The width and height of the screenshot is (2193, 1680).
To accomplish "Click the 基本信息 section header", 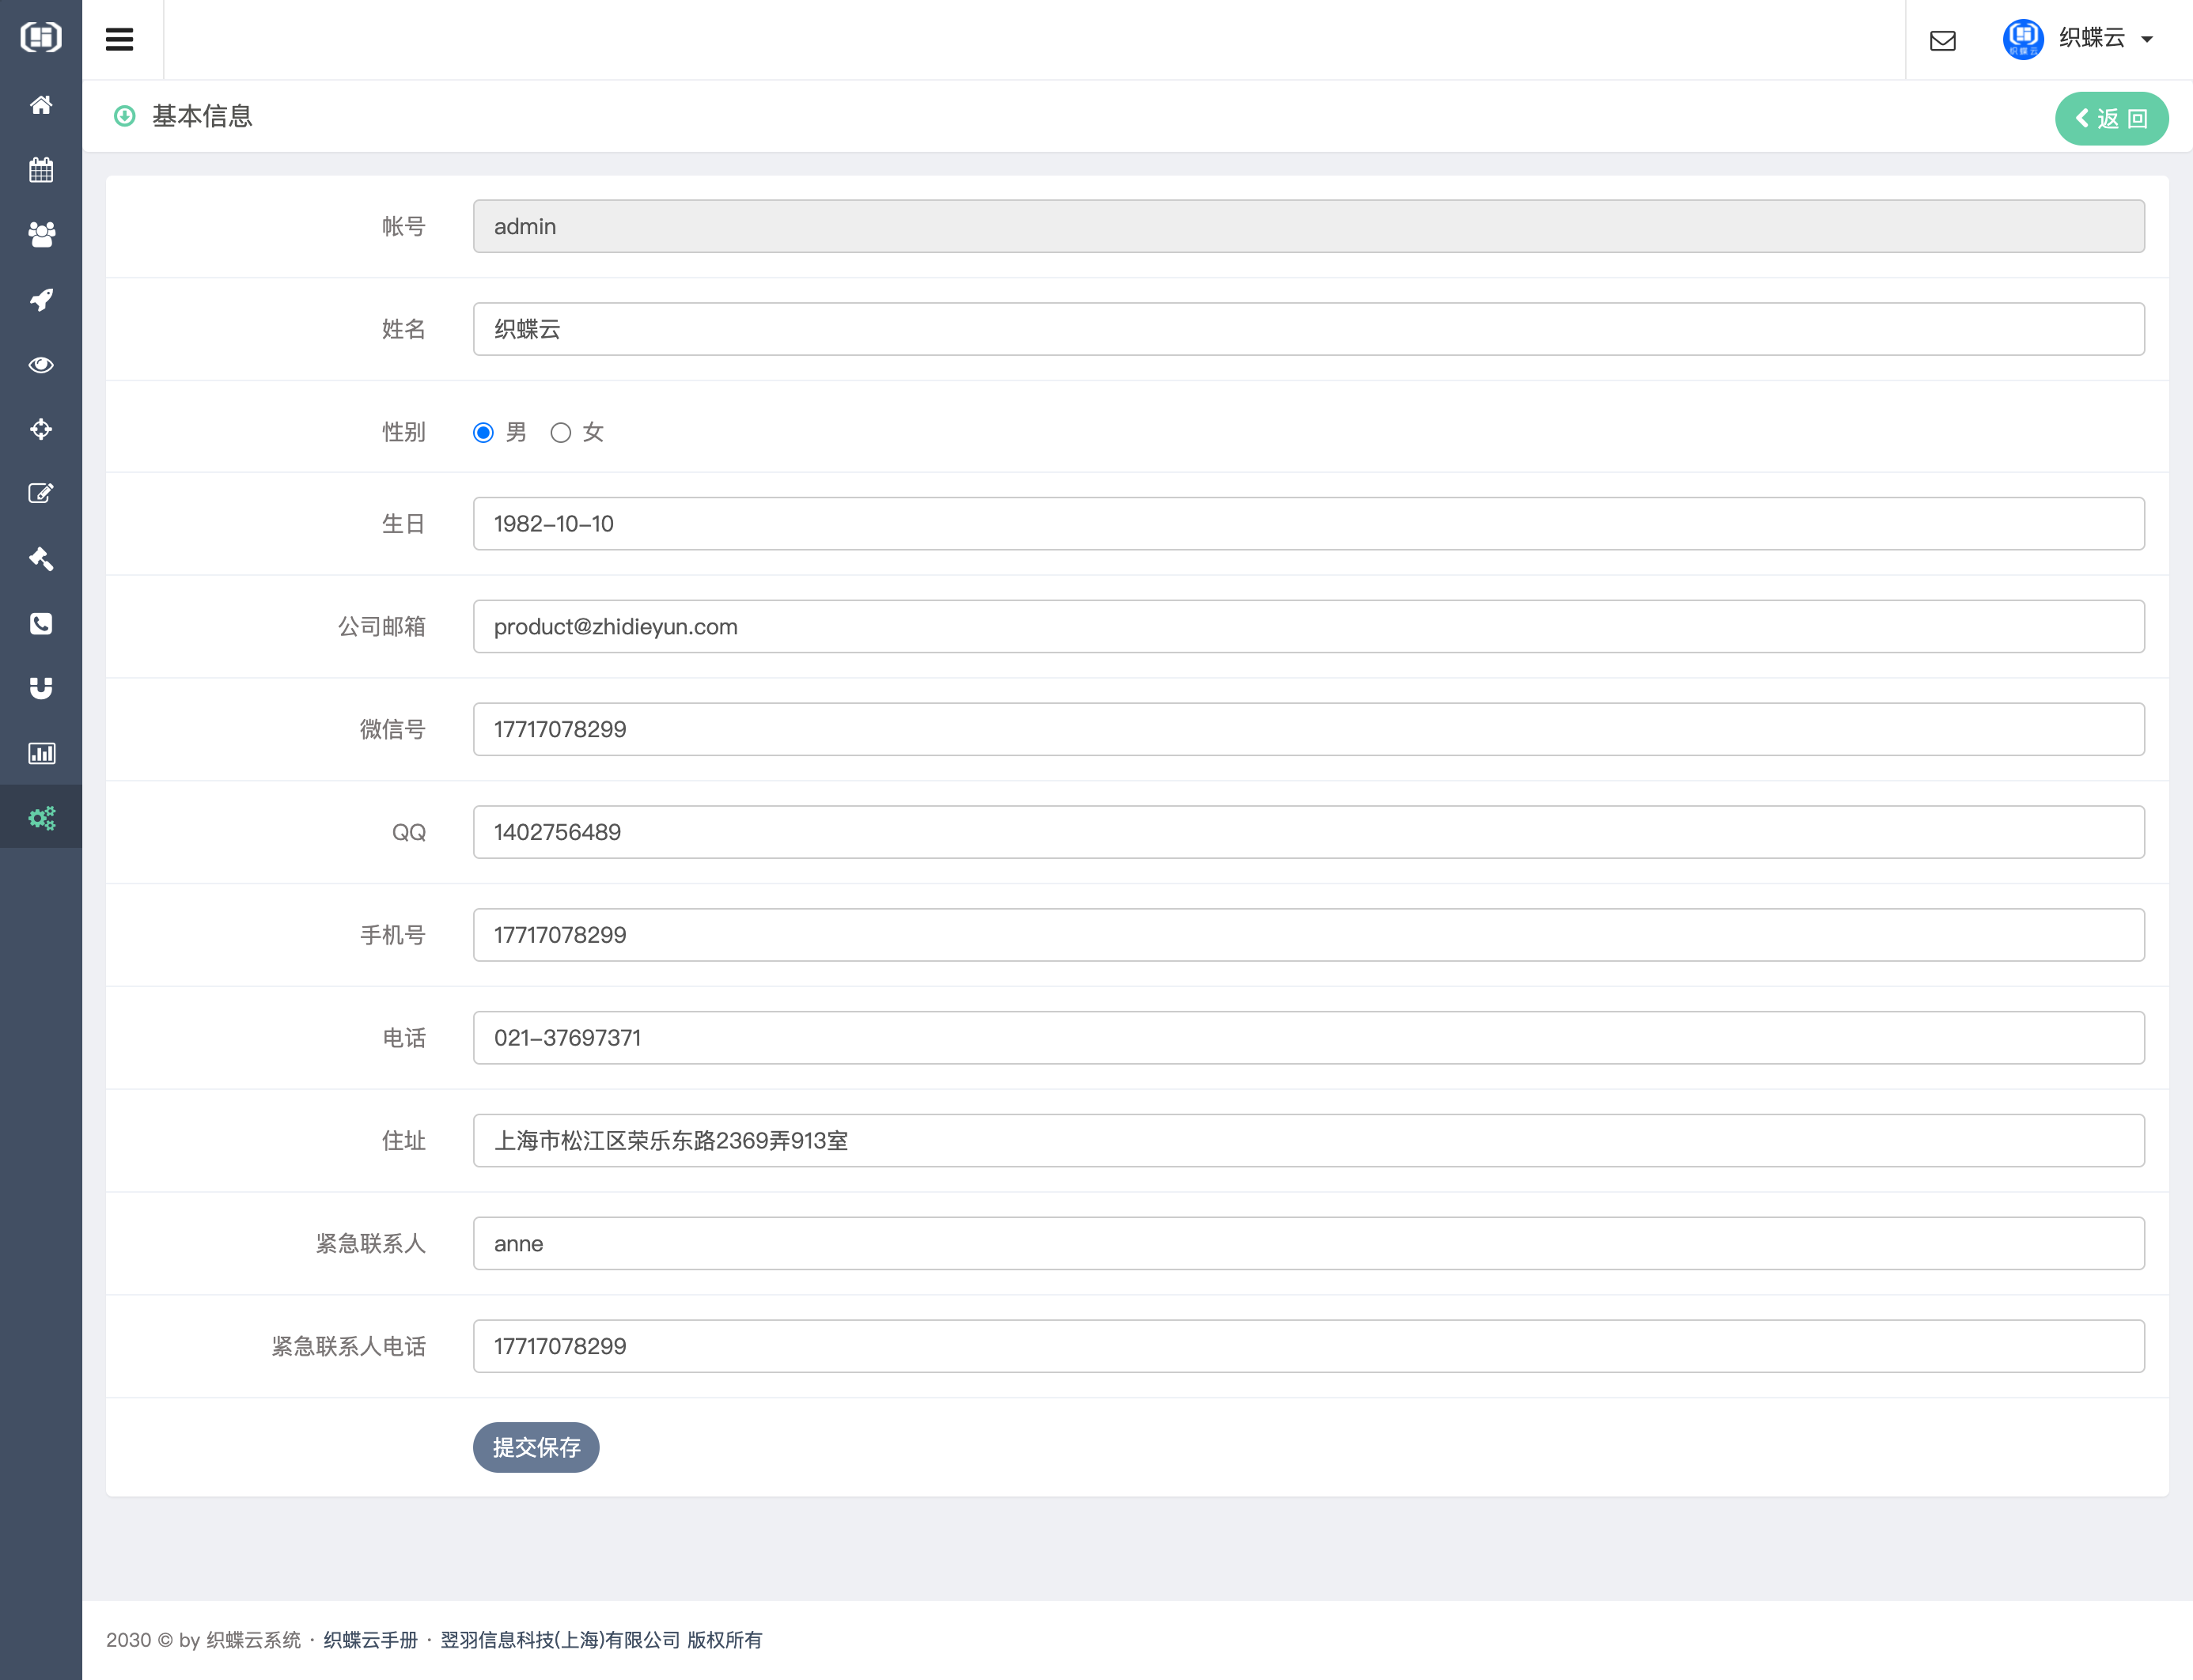I will 202,117.
